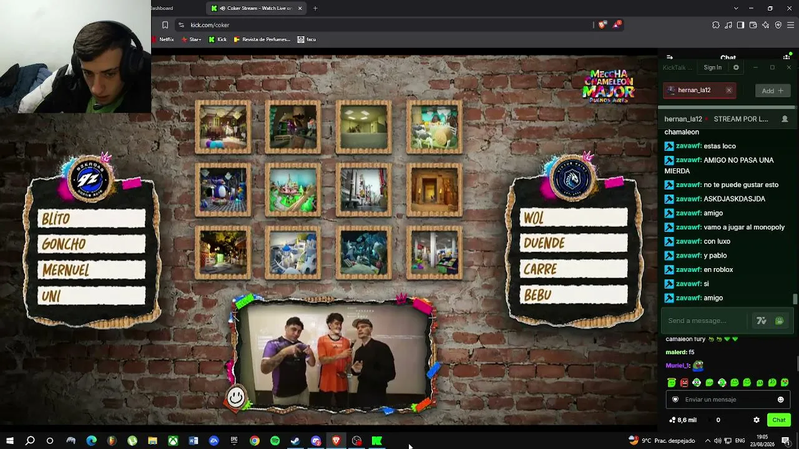Open the tab search dropdown arrow
Viewport: 799px width, 449px height.
click(x=736, y=8)
